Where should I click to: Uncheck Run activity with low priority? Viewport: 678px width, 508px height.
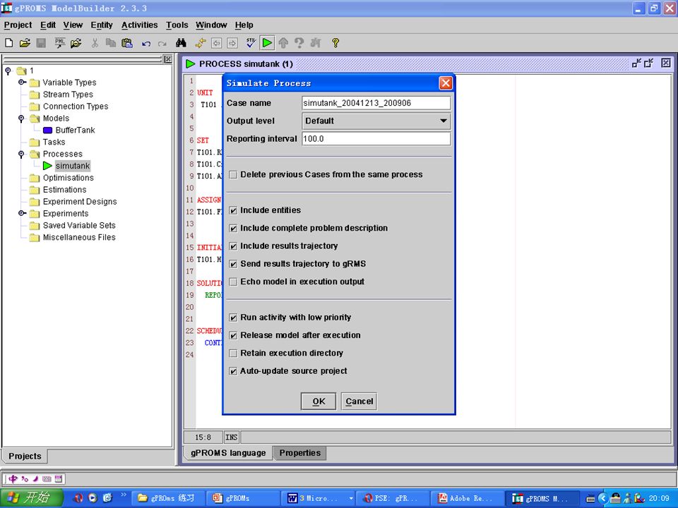(x=233, y=317)
